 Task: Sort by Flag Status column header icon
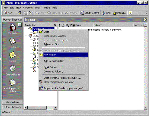click(x=71, y=25)
